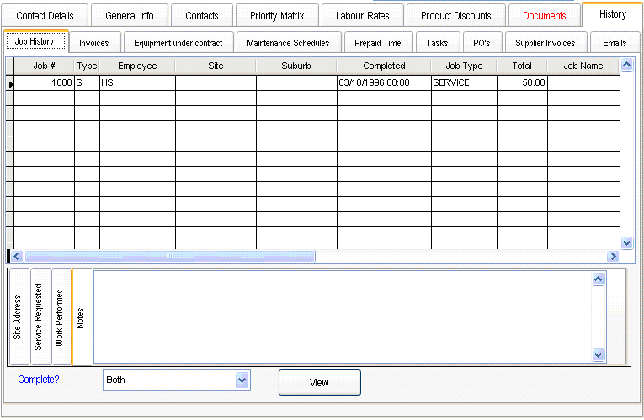The image size is (644, 420).
Task: Select the SERVICE job type cell
Action: (463, 82)
